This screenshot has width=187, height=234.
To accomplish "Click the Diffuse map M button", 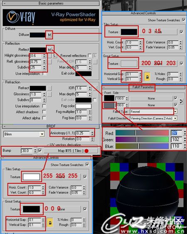I will [x=49, y=35].
